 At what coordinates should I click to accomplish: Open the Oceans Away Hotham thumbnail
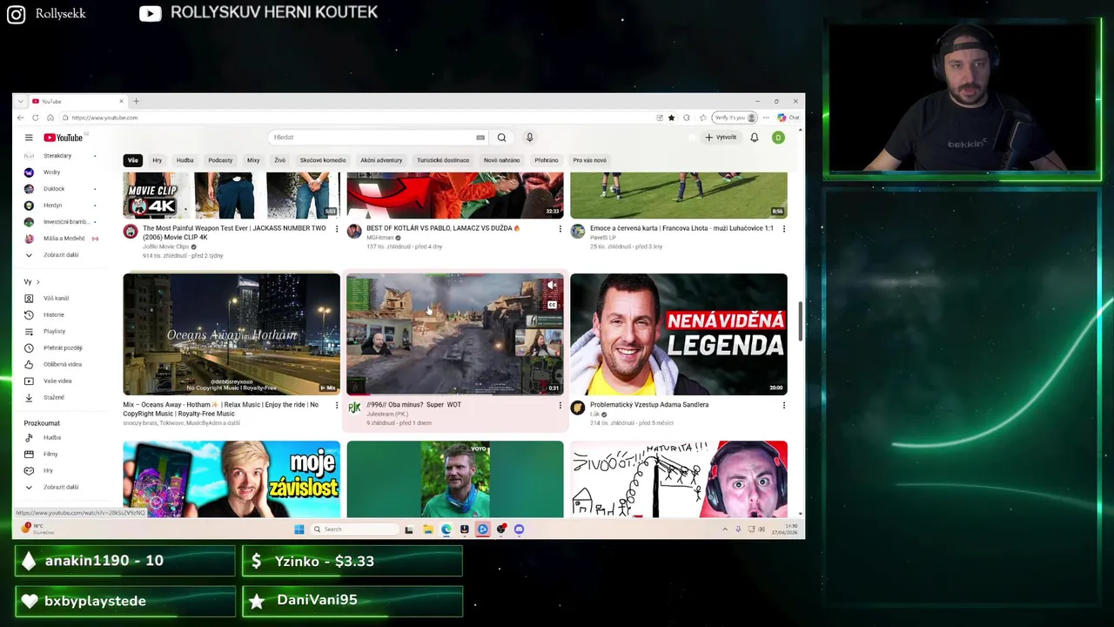click(x=232, y=334)
